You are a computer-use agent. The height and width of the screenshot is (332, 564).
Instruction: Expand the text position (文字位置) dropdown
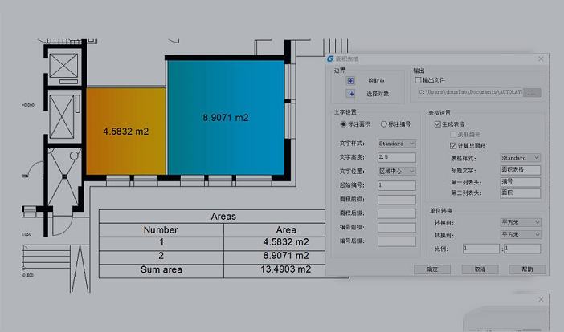click(396, 171)
